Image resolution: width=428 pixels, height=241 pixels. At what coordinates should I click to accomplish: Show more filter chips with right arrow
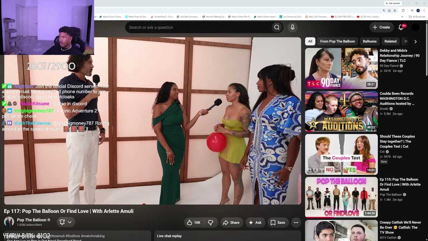(x=415, y=42)
